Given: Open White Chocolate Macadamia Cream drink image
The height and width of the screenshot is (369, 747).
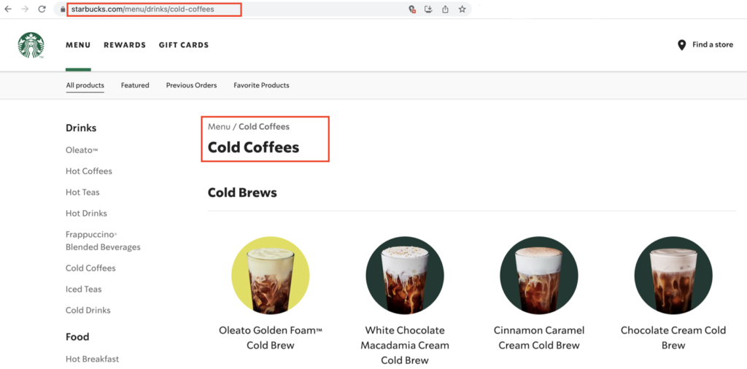Looking at the screenshot, I should click(x=405, y=276).
